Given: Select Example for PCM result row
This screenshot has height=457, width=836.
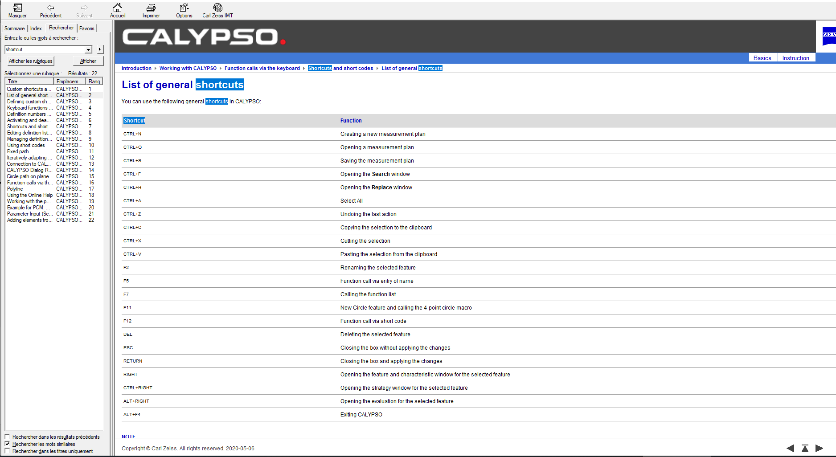Looking at the screenshot, I should [x=54, y=208].
